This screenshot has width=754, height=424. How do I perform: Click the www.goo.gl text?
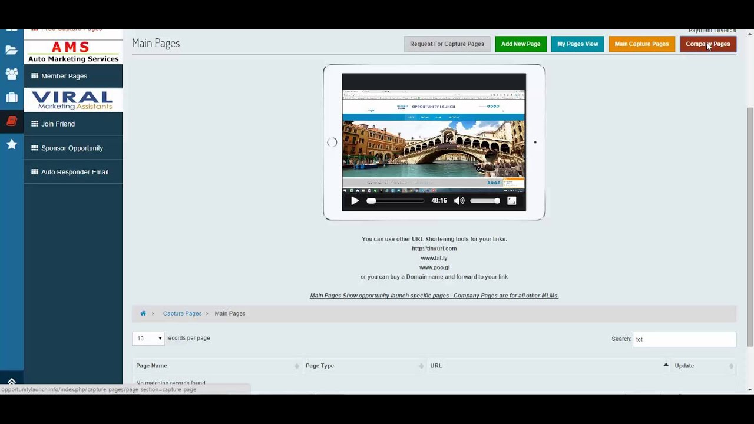pyautogui.click(x=434, y=267)
